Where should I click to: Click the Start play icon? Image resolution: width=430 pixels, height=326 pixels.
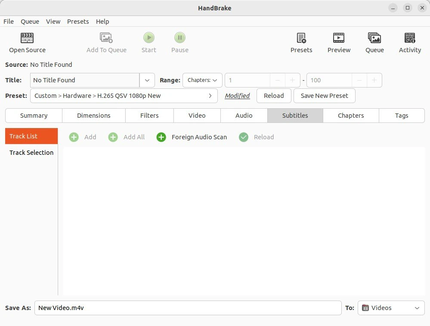tap(149, 38)
